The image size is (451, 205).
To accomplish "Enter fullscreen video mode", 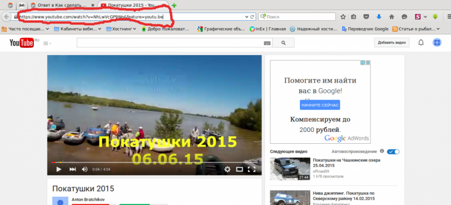I will point(251,170).
